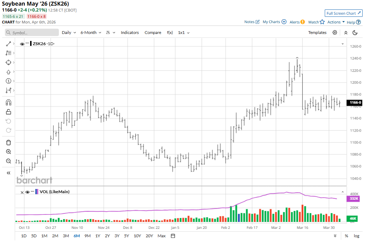Open the Help link

pyautogui.click(x=354, y=22)
